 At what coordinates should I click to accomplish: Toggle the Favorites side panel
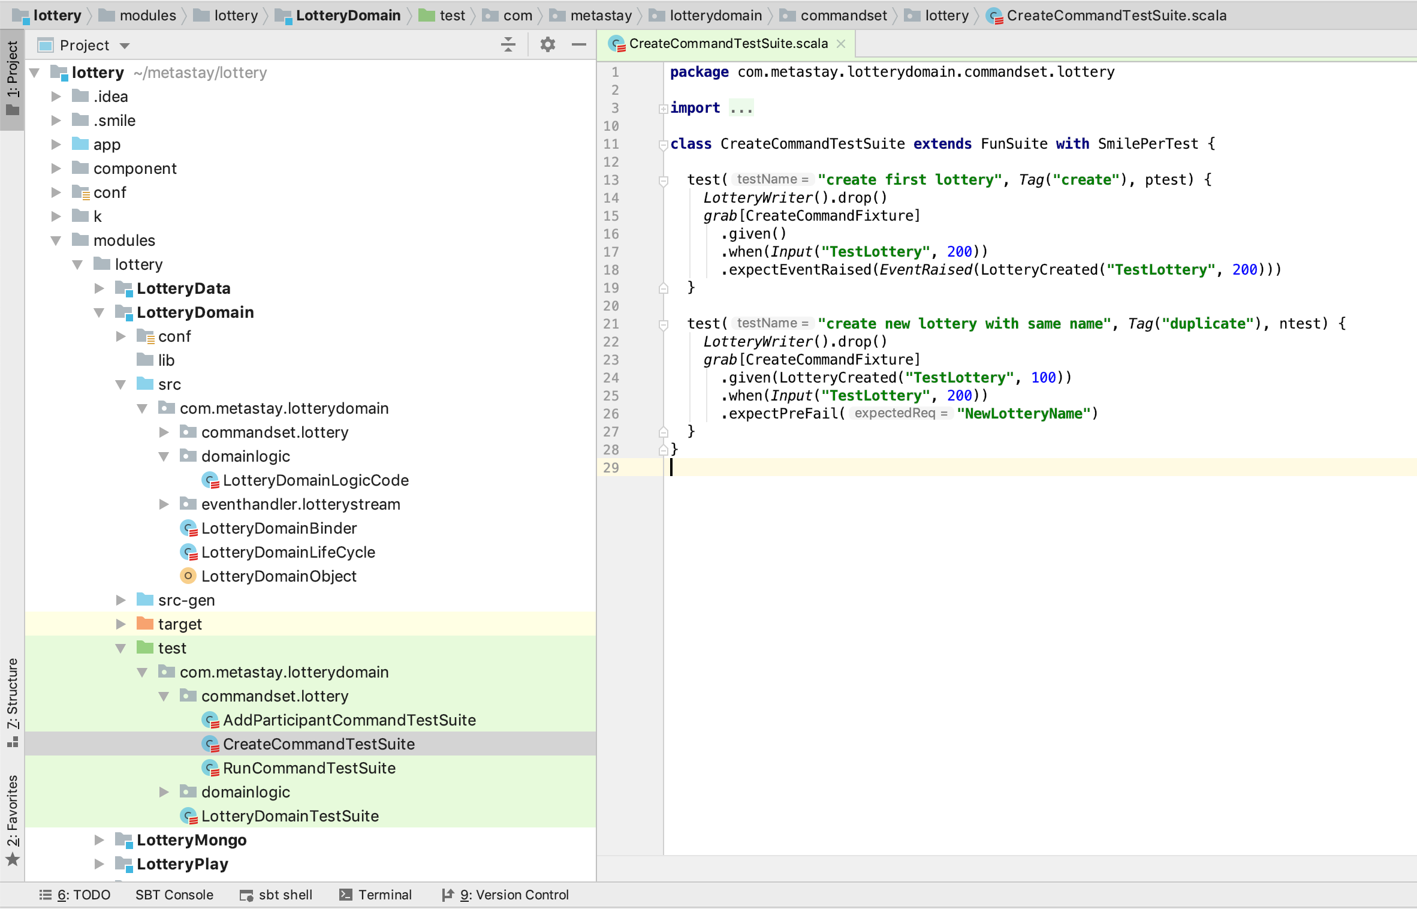pyautogui.click(x=13, y=818)
